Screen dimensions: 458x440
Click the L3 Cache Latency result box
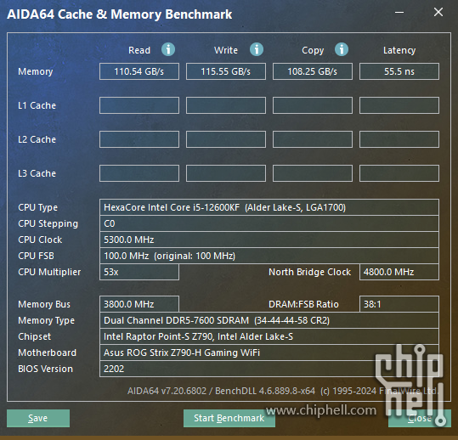(399, 173)
